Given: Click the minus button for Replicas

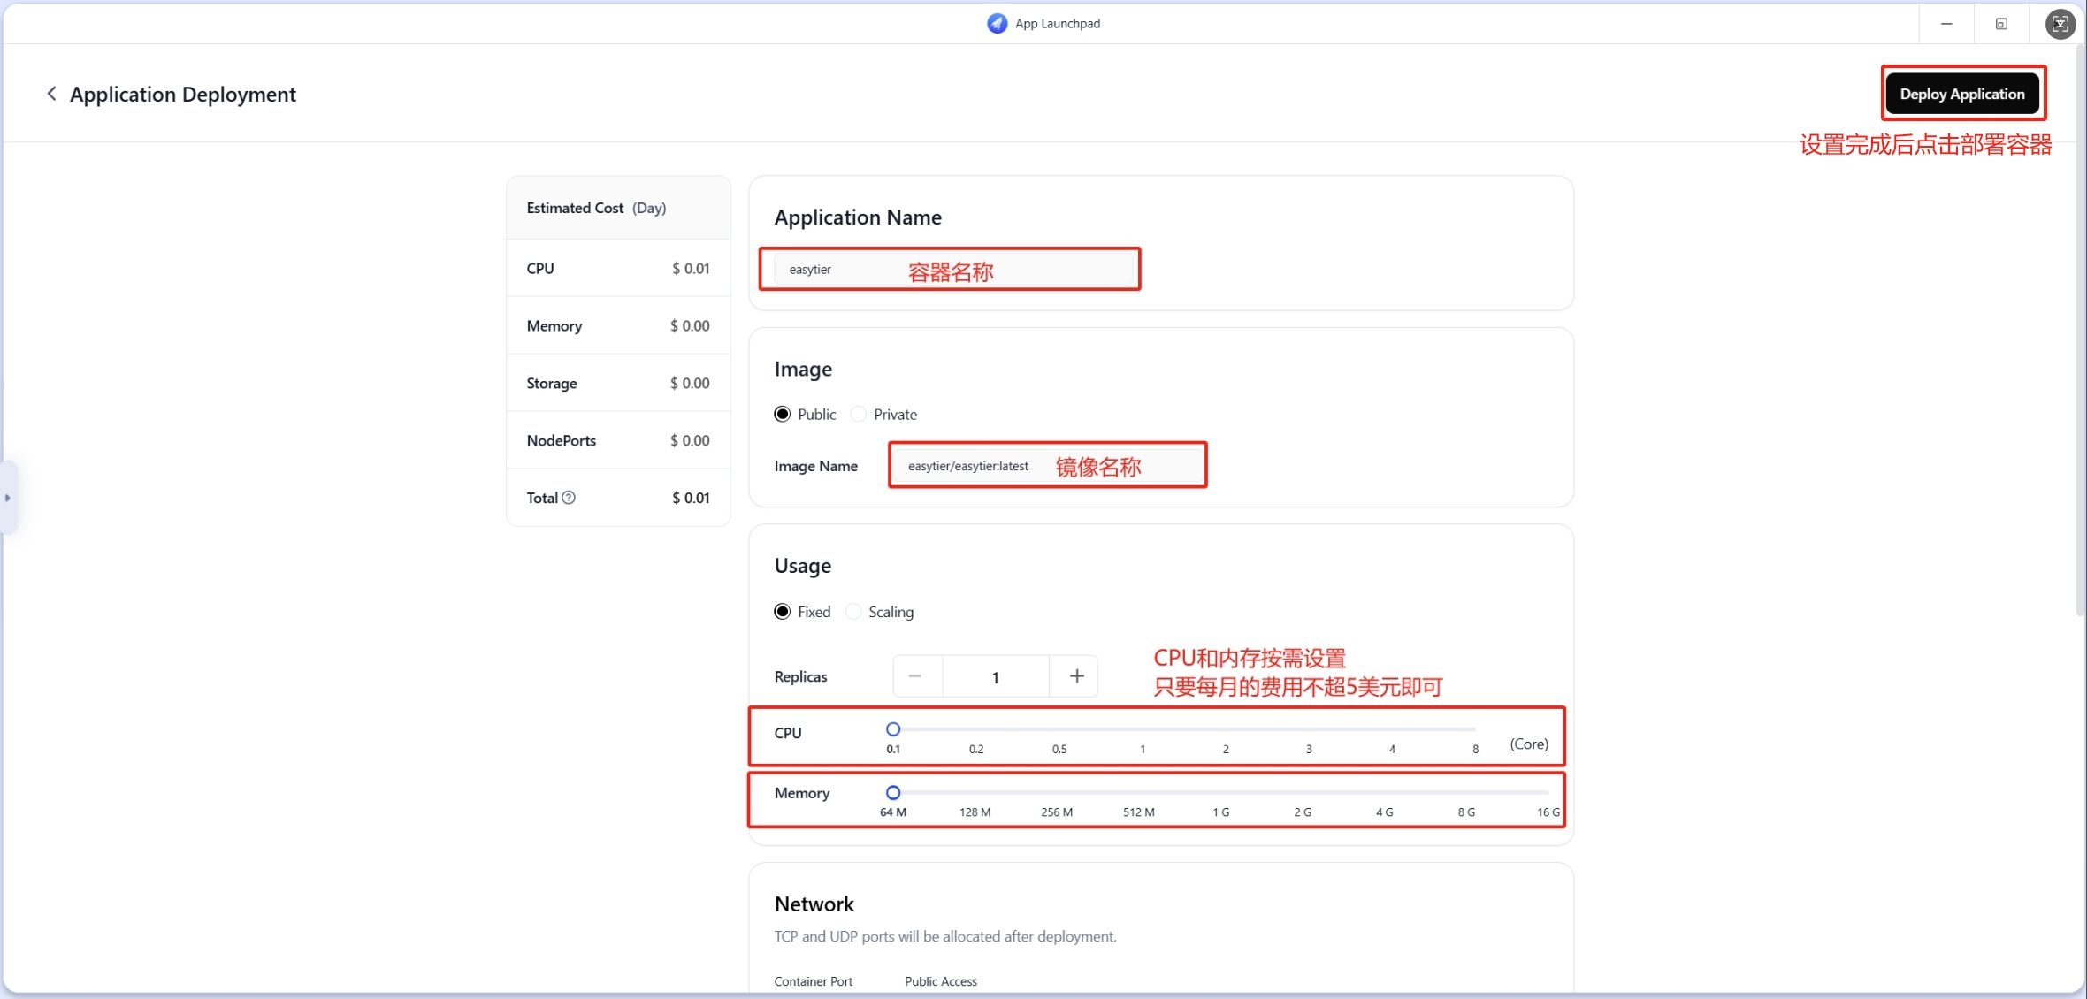Looking at the screenshot, I should point(915,676).
